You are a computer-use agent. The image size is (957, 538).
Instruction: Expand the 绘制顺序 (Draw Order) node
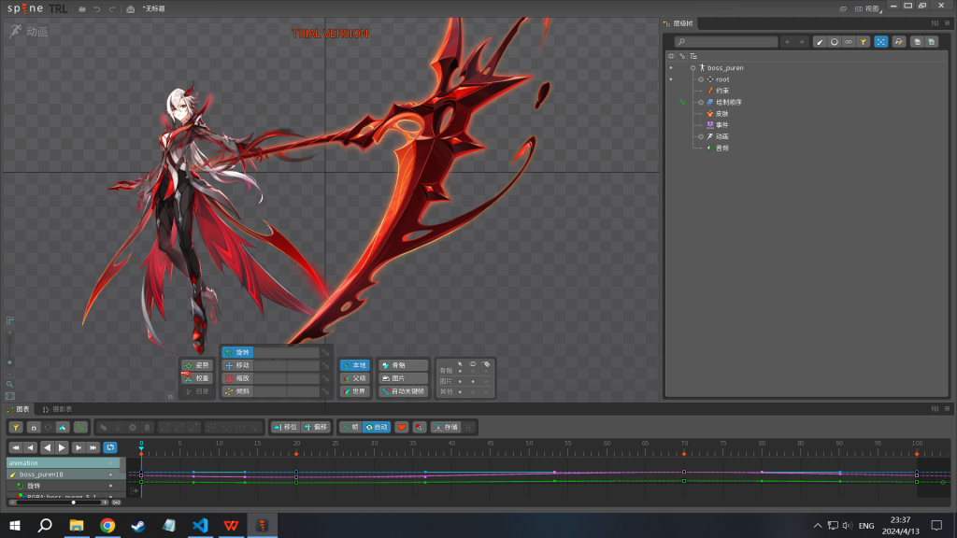[701, 103]
